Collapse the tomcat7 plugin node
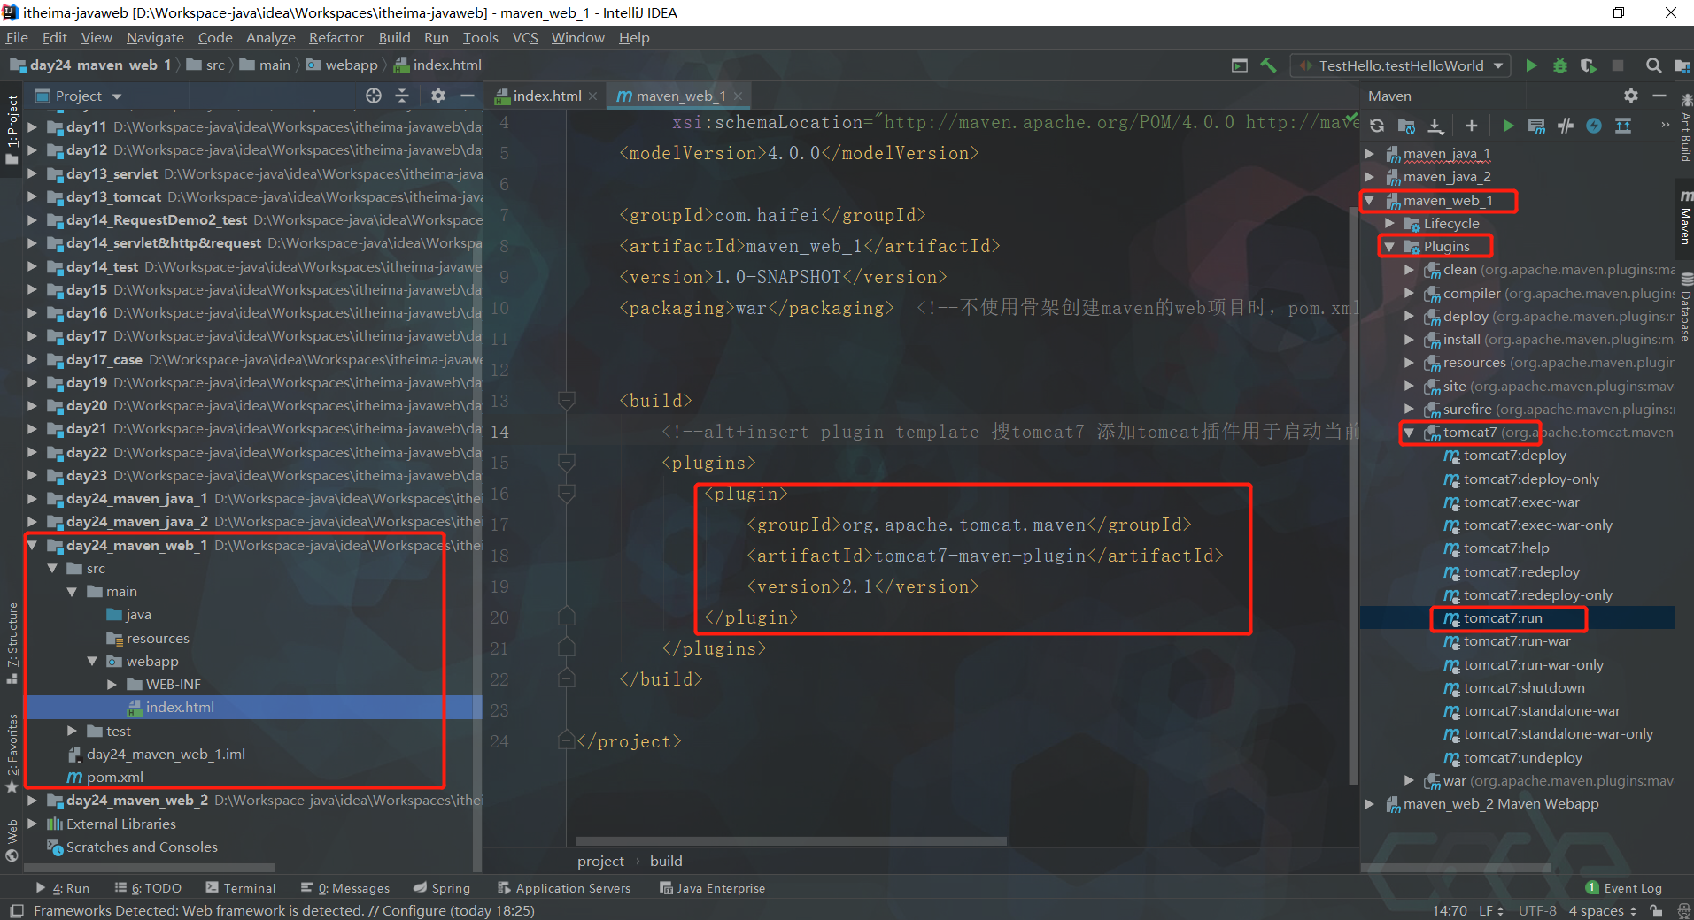This screenshot has width=1694, height=920. coord(1410,433)
